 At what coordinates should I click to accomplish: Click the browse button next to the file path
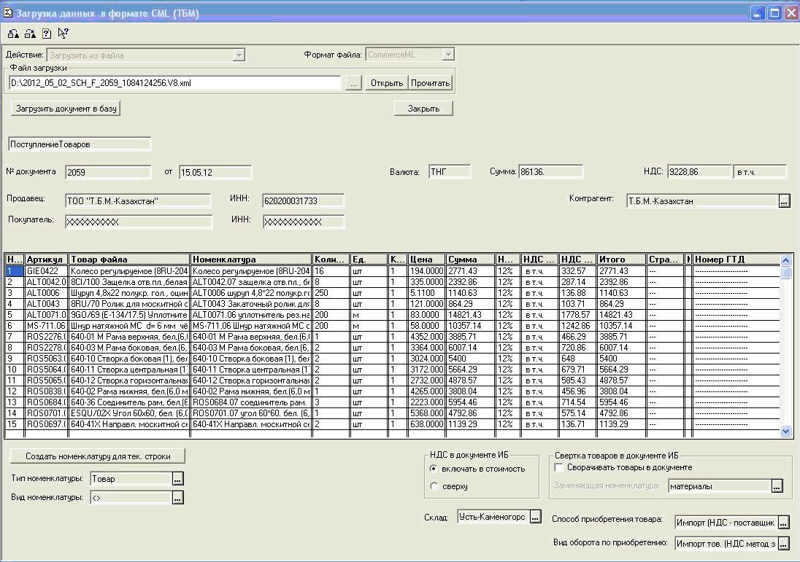point(353,83)
